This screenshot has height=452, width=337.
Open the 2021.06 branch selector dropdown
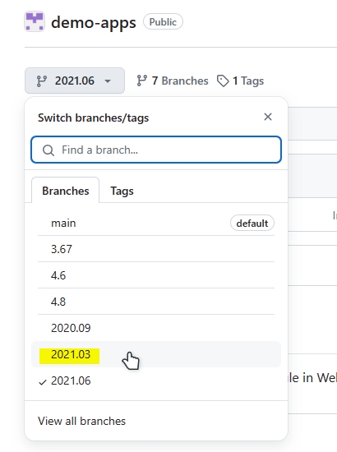75,81
